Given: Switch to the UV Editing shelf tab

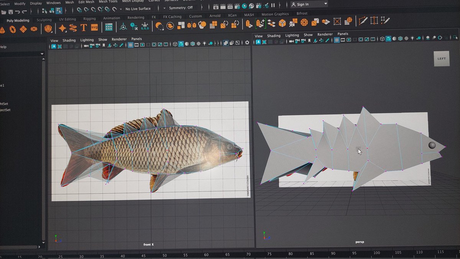Looking at the screenshot, I should coord(67,19).
